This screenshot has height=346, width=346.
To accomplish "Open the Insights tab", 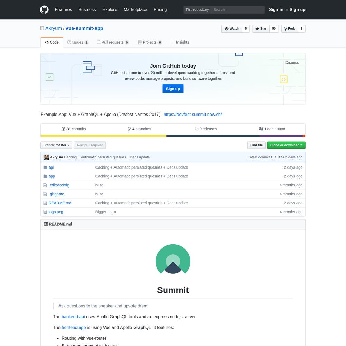I will pyautogui.click(x=180, y=42).
